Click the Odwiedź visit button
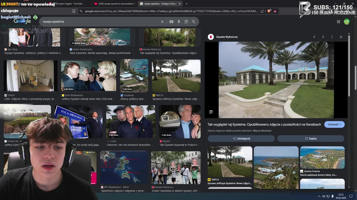The image size is (357, 200). [x=334, y=124]
